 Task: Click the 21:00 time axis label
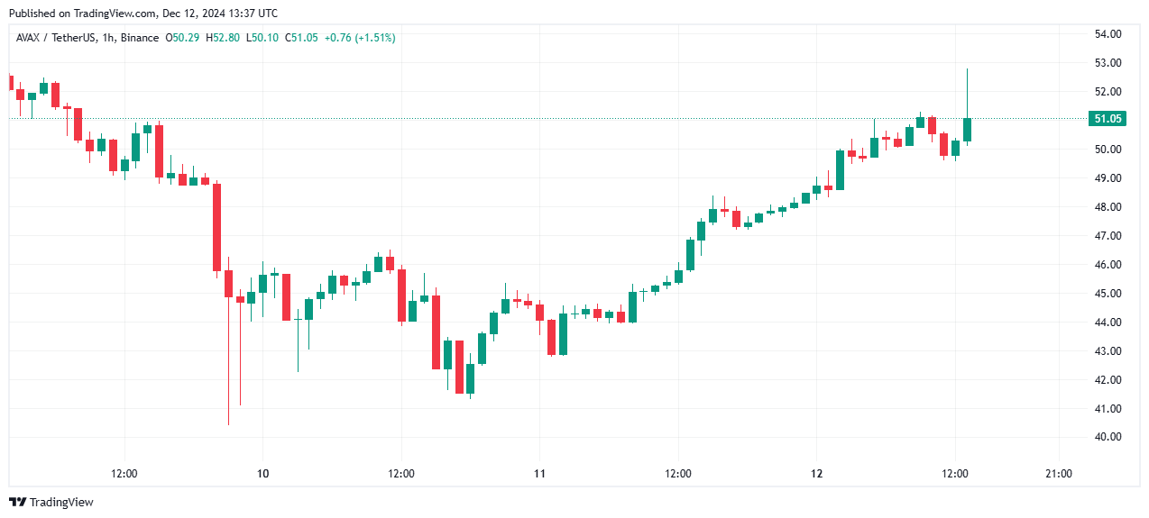[x=1058, y=474]
